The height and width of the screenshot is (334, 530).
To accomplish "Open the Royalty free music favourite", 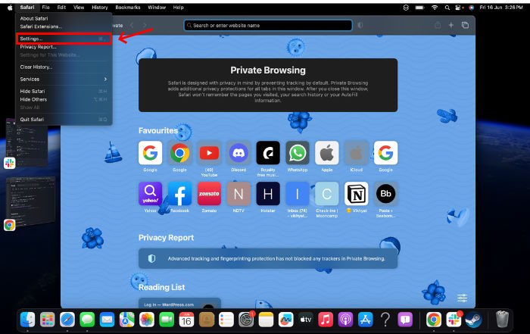I will [268, 153].
